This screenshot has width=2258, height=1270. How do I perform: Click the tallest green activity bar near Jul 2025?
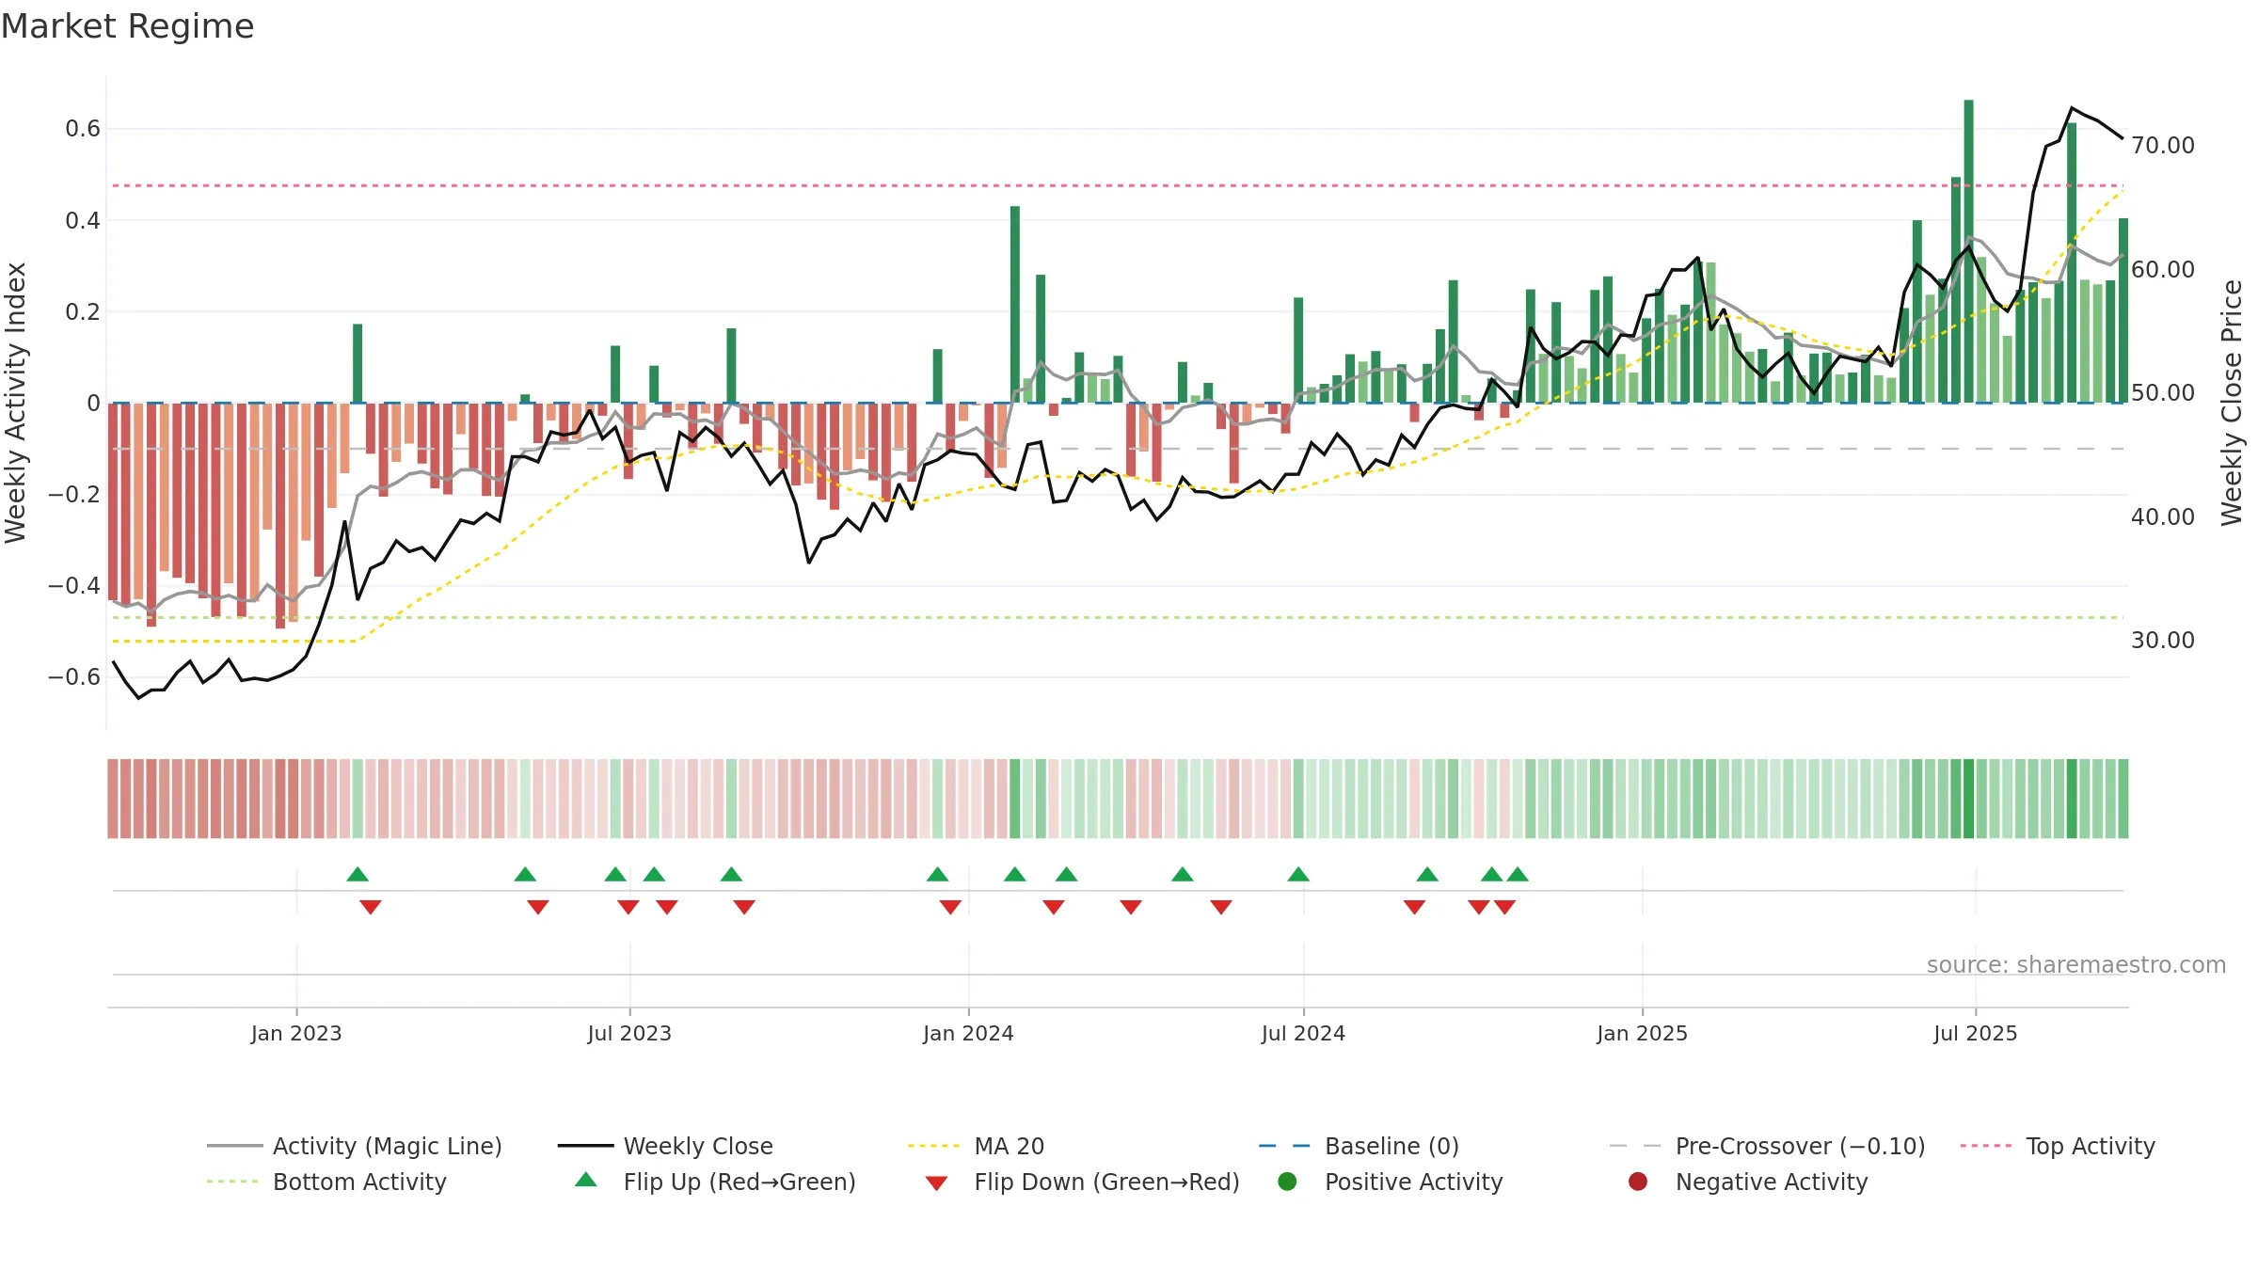(x=1968, y=251)
